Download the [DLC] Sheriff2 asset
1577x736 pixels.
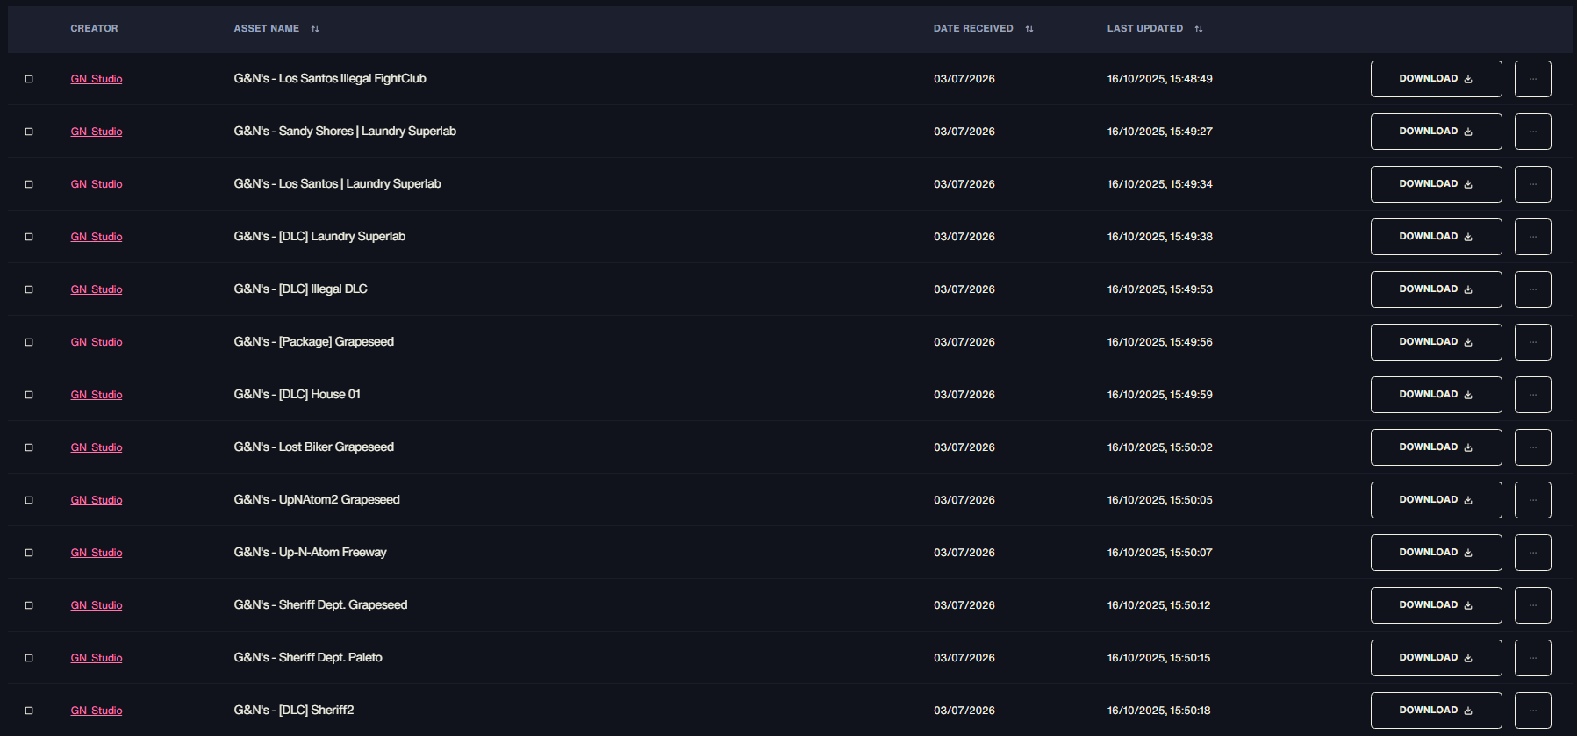(1436, 711)
